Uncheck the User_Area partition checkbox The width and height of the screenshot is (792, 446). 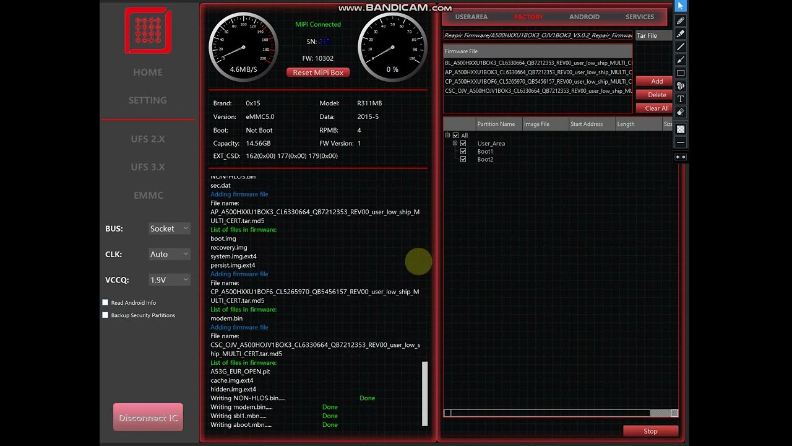pyautogui.click(x=463, y=143)
